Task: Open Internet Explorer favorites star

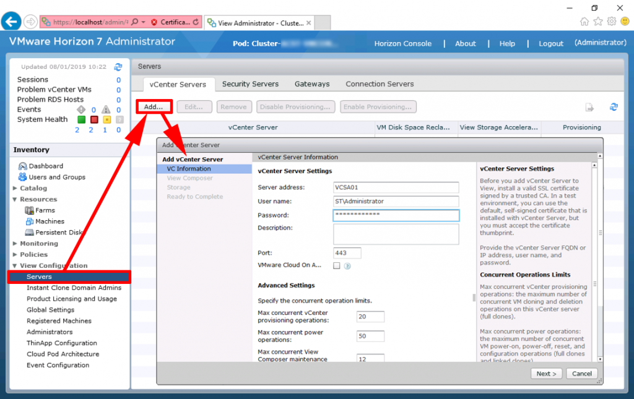Action: coord(598,21)
